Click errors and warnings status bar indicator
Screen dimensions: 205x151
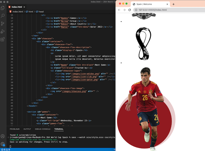(5, 150)
